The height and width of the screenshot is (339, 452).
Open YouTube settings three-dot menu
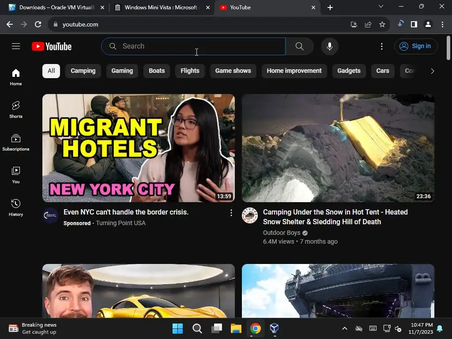point(382,46)
